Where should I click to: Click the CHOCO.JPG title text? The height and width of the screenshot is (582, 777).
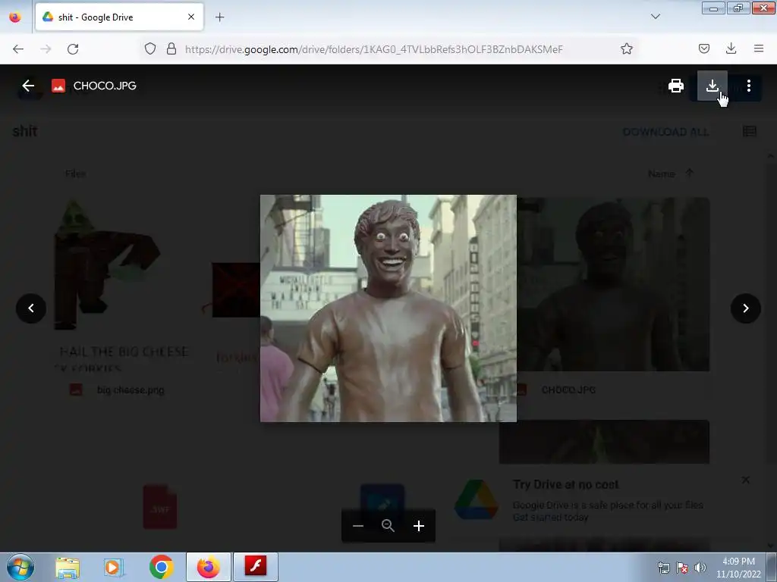[105, 86]
